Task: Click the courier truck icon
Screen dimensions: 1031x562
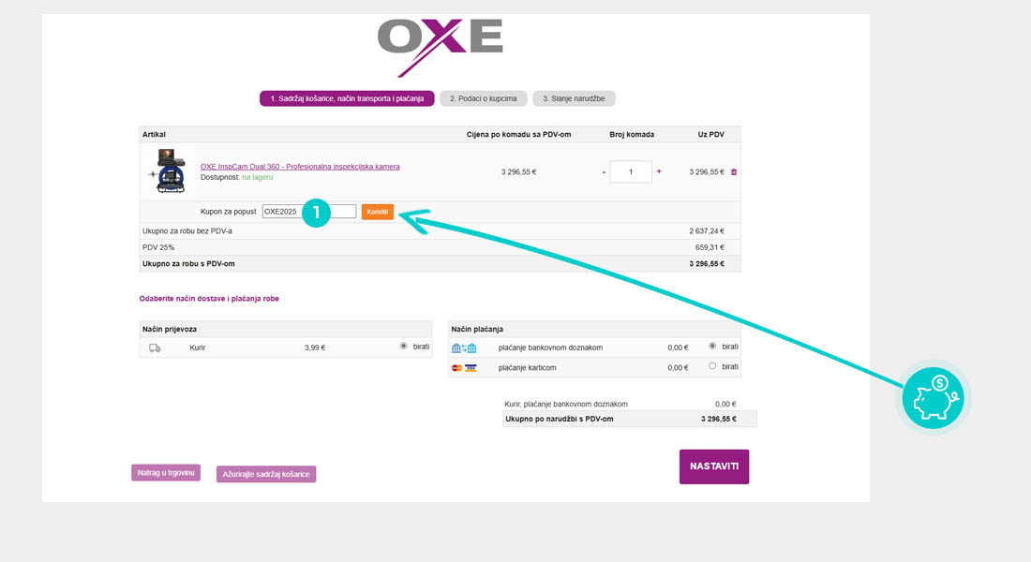Action: (155, 348)
